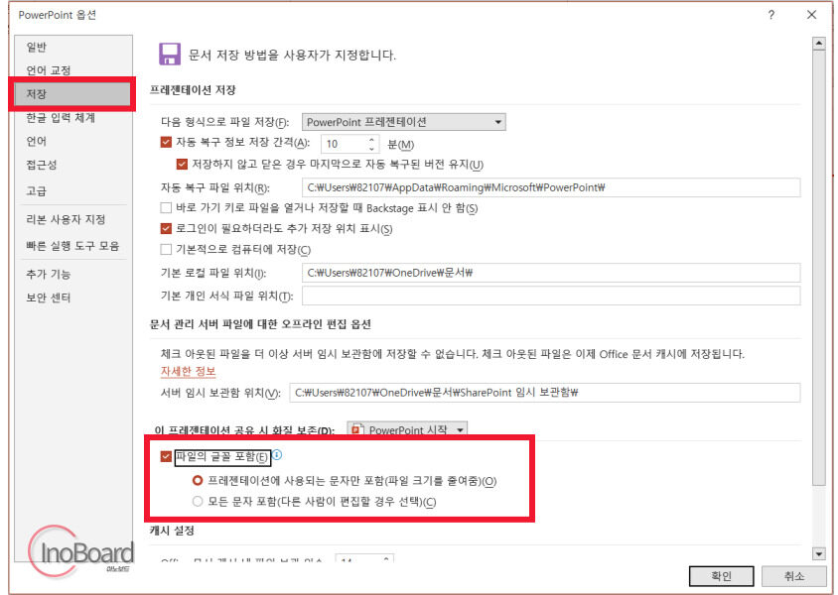Open the 보안 센터 category
The height and width of the screenshot is (595, 838).
(x=48, y=297)
